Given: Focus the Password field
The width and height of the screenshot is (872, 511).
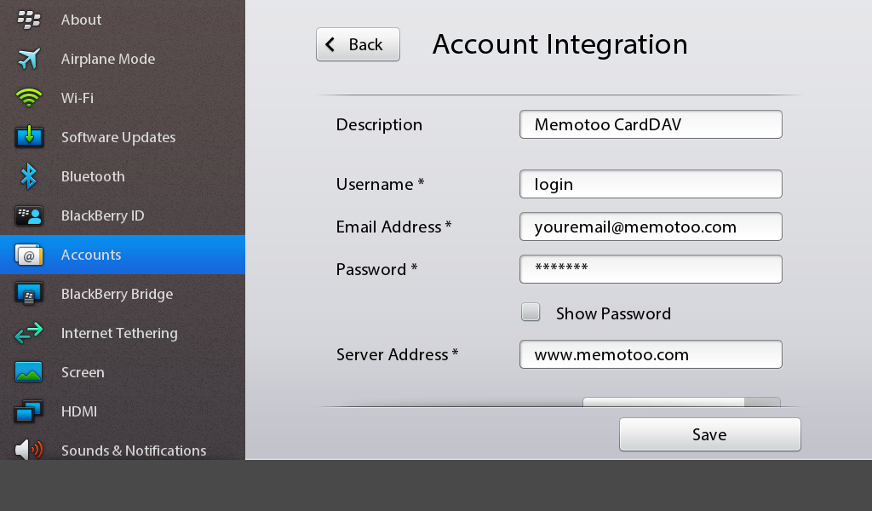Looking at the screenshot, I should point(651,269).
